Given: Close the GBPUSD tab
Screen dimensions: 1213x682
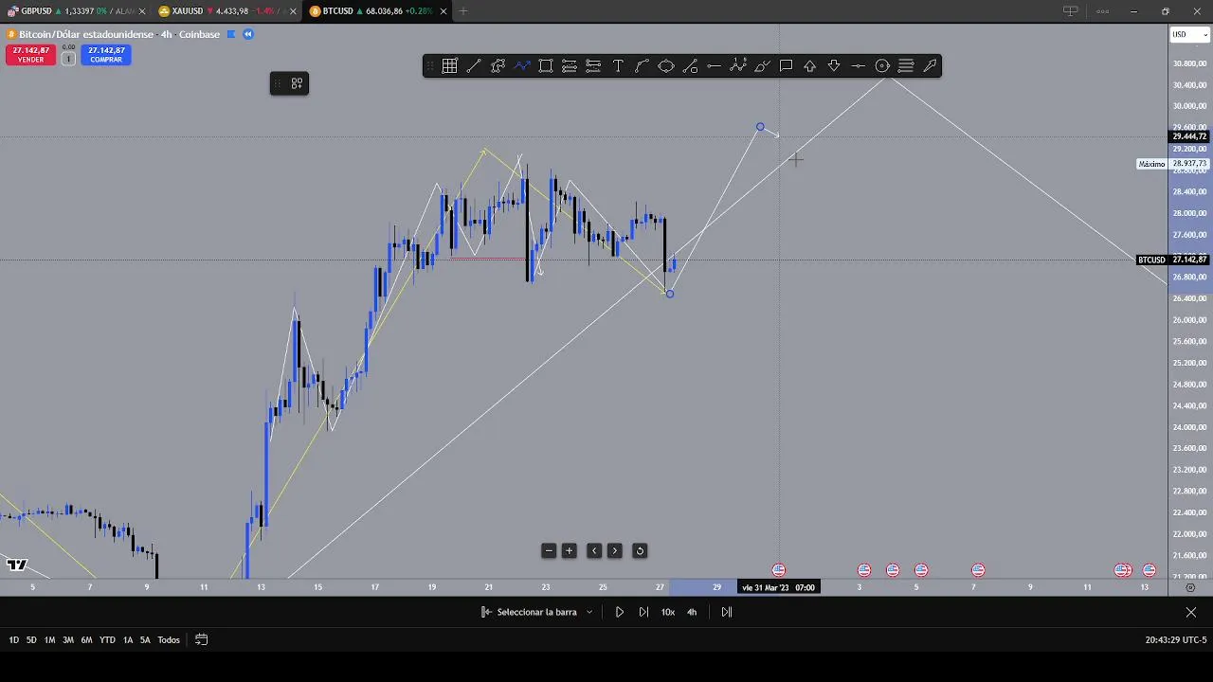Looking at the screenshot, I should (141, 11).
